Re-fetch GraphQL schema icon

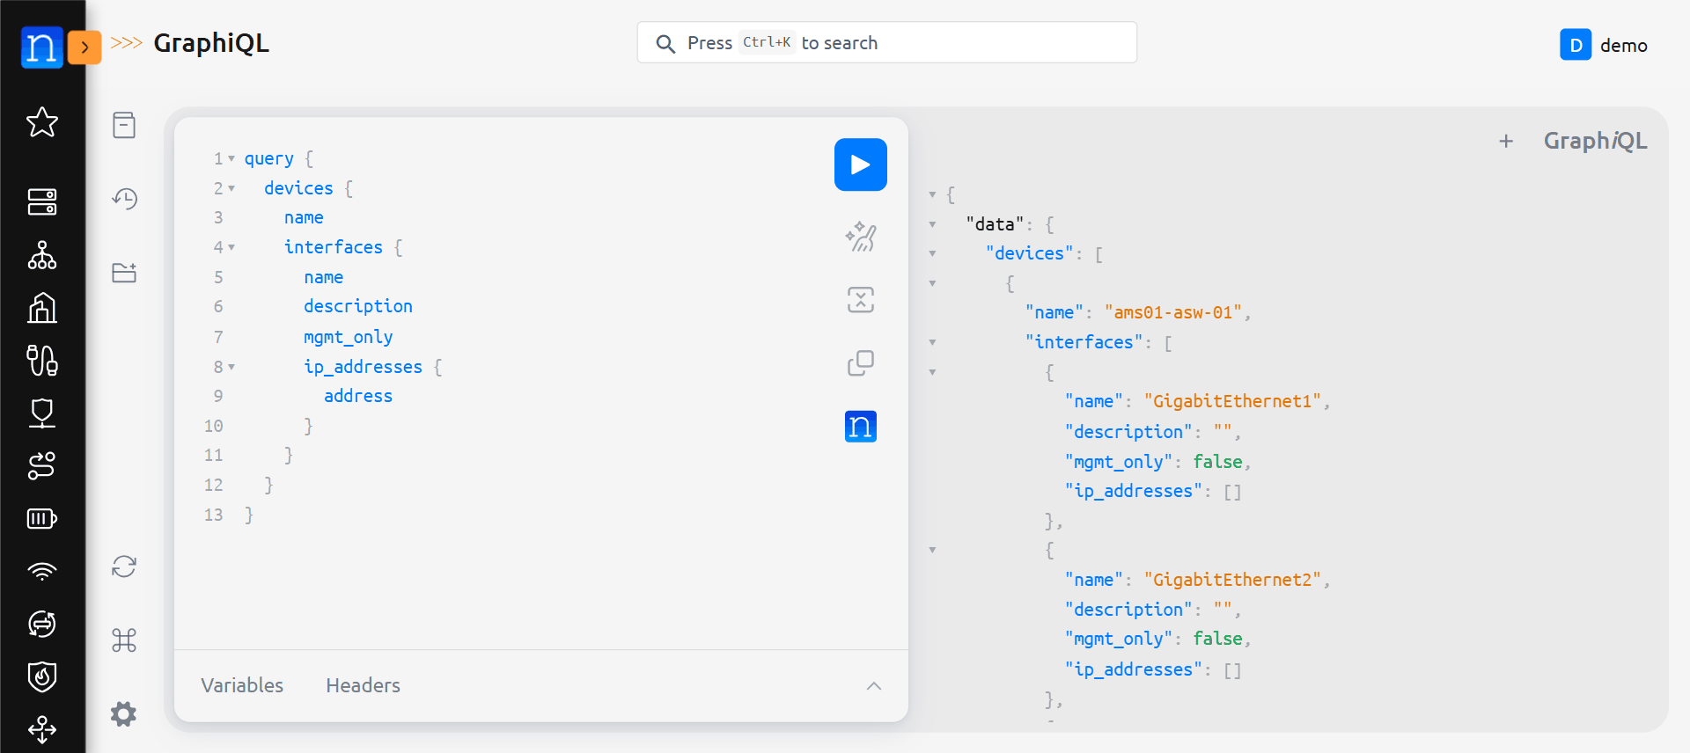(124, 567)
